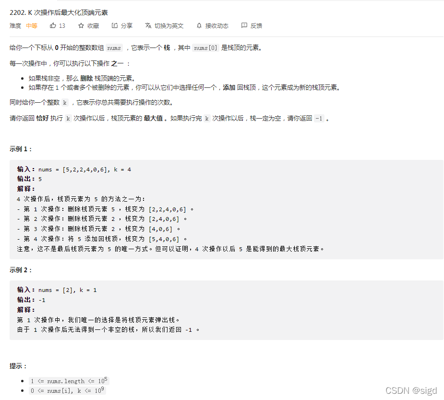
Task: Click the like count 13
Action: (62, 26)
